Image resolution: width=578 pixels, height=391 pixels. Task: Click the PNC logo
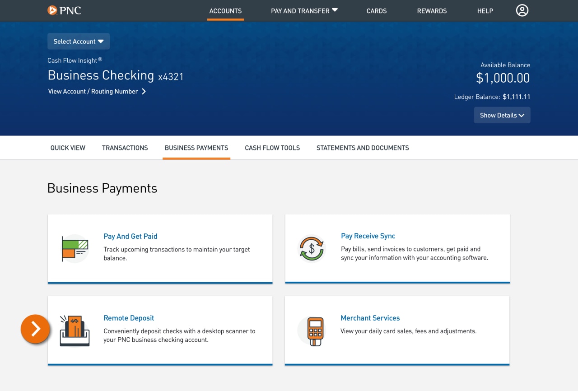point(64,10)
